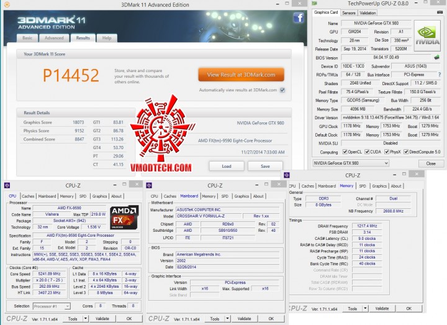Expand Tools arrow in the CPU-Z Memory window
Viewport: 447px width, 325px height.
coord(365,308)
